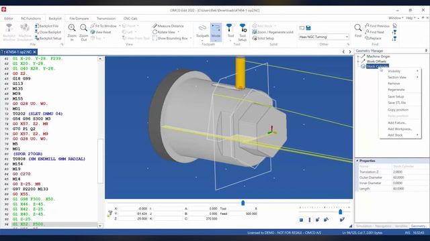Choose Remove from the context menu
The image size is (430, 241).
coord(400,83)
